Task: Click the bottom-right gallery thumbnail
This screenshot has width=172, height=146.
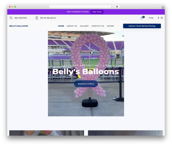Action: point(125,133)
